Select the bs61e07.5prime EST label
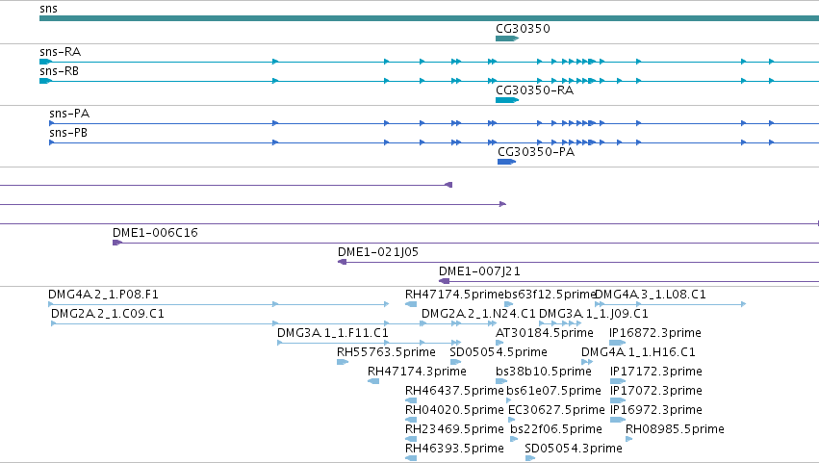This screenshot has width=819, height=463. [x=553, y=391]
